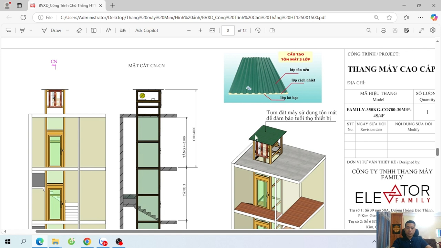Screen dimensions: 441x248
Task: Click the Add text tool
Action: (x=93, y=30)
